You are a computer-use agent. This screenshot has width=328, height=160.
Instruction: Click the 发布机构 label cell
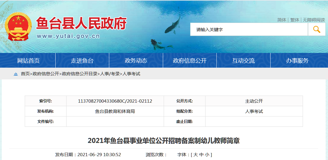46,111
